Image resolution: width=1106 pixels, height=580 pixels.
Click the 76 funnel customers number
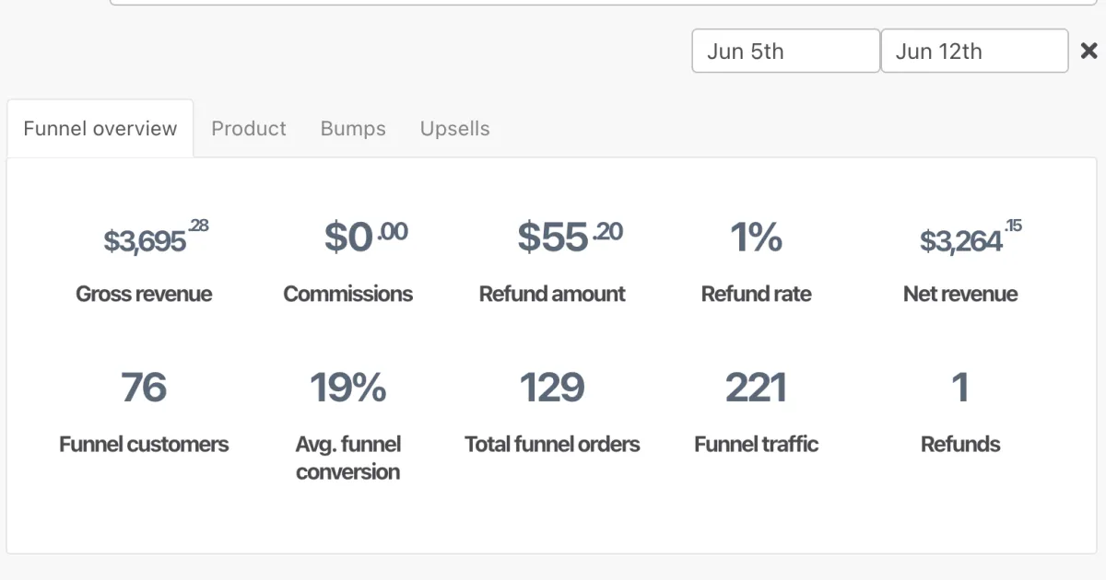tap(144, 388)
